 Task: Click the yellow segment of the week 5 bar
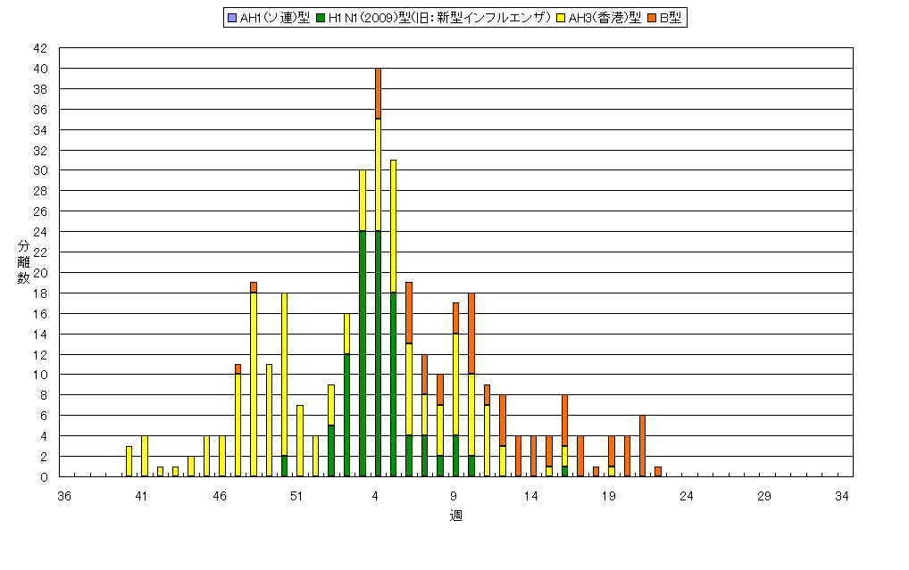[393, 226]
